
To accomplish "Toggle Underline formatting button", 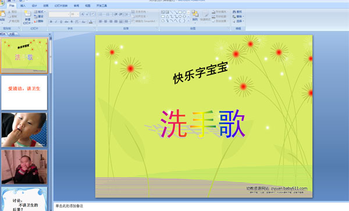I will [x=61, y=22].
